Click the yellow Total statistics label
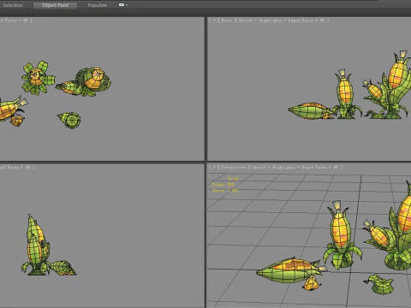 (233, 179)
